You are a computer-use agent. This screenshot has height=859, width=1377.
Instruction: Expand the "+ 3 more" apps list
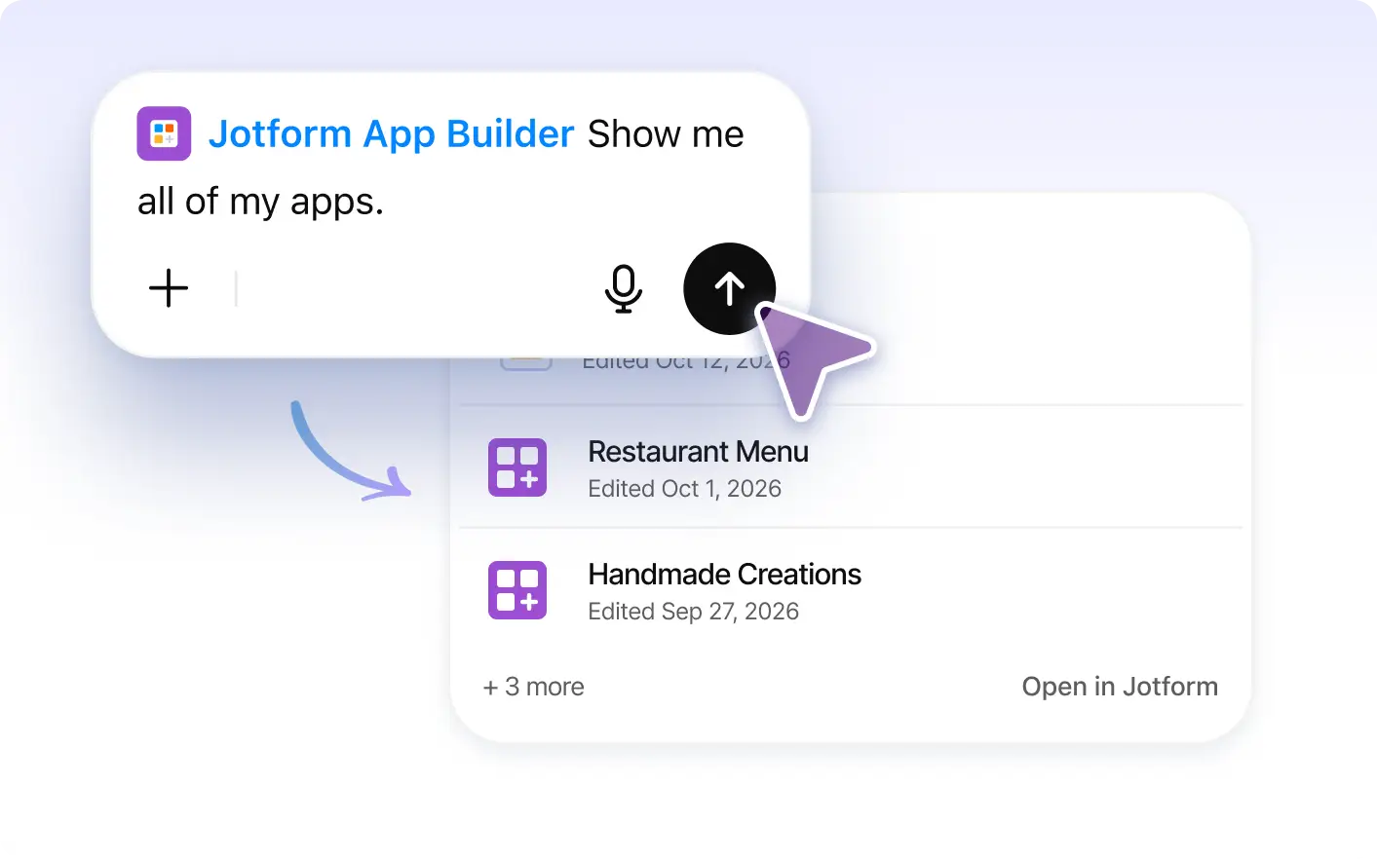pos(534,687)
